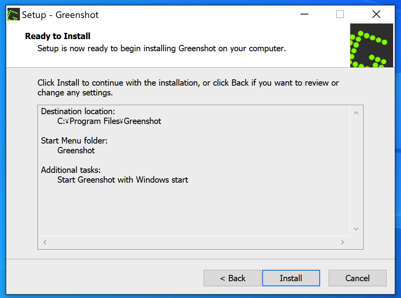Click the scroll down arrow in the summary box
This screenshot has height=298, width=401.
356,229
